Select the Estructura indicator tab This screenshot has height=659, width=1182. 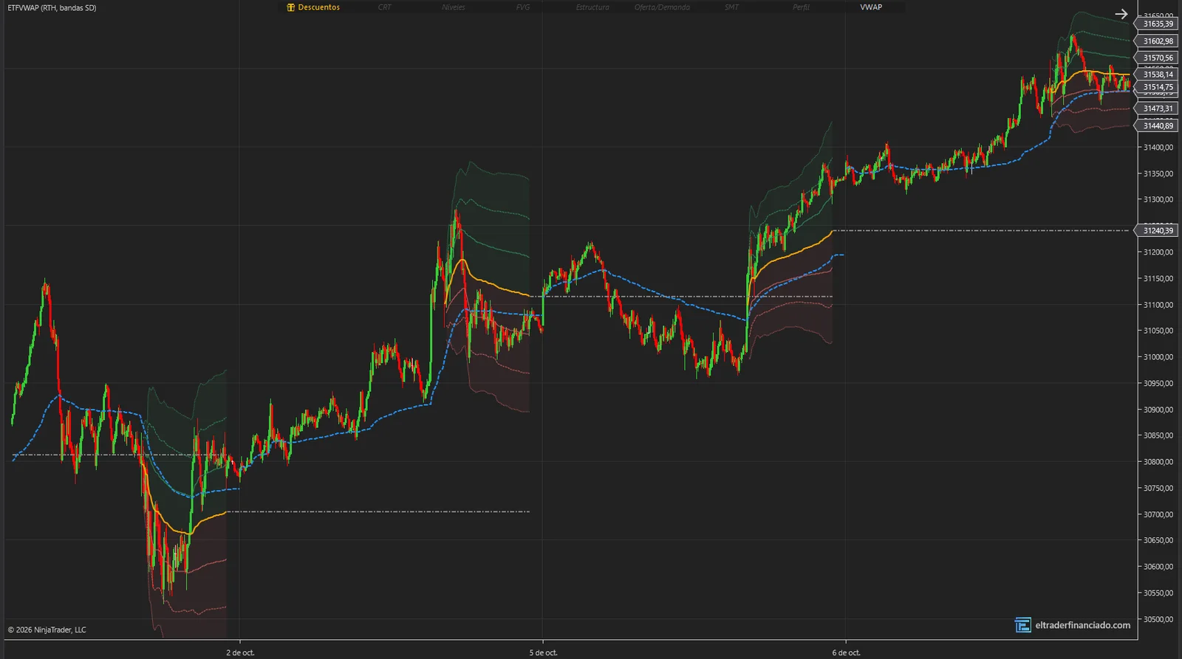(x=592, y=7)
